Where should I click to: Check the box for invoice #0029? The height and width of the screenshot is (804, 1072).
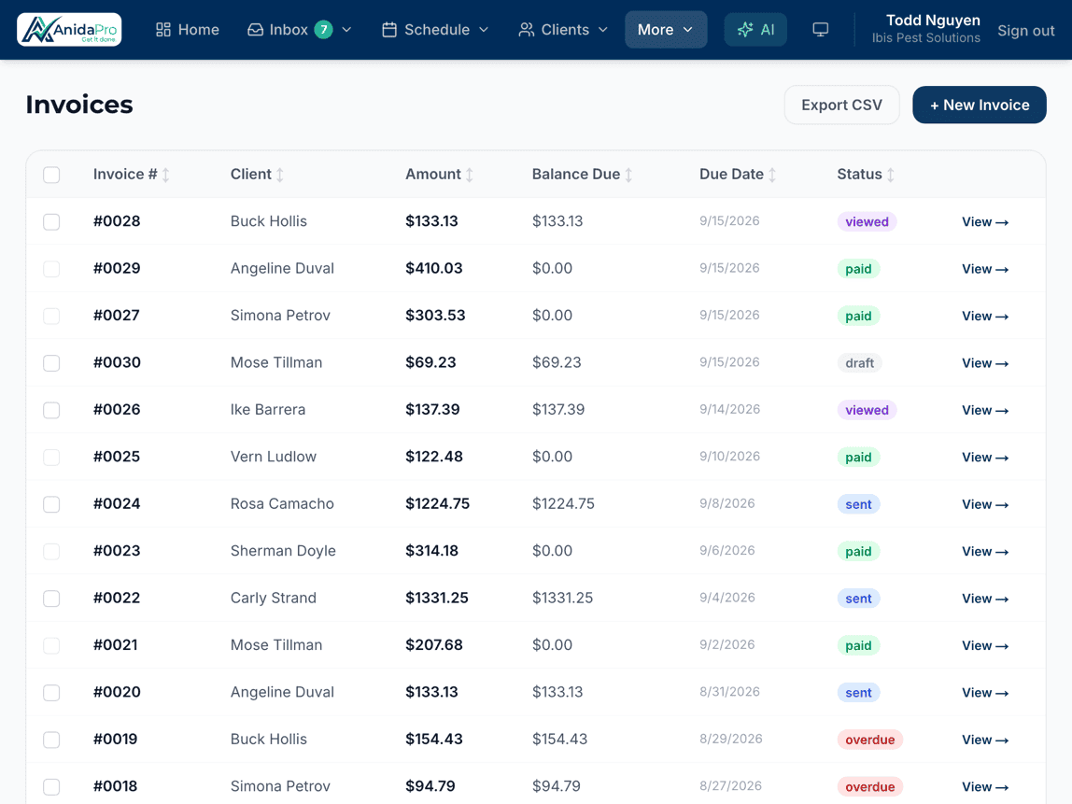[51, 269]
